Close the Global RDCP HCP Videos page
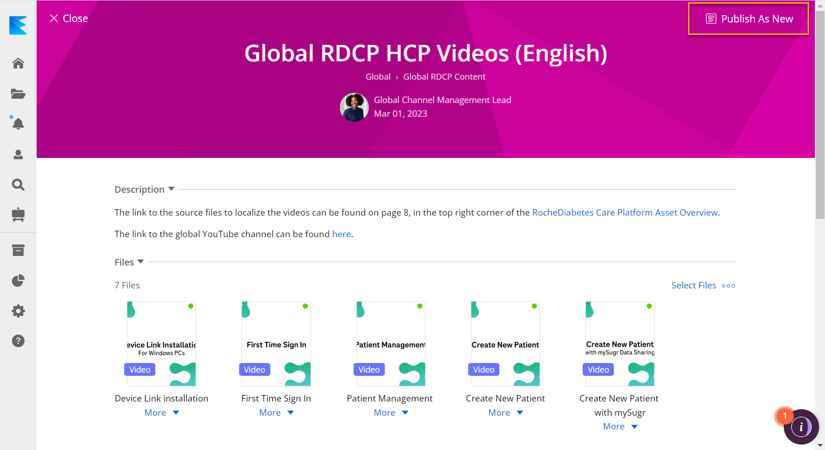 (69, 18)
